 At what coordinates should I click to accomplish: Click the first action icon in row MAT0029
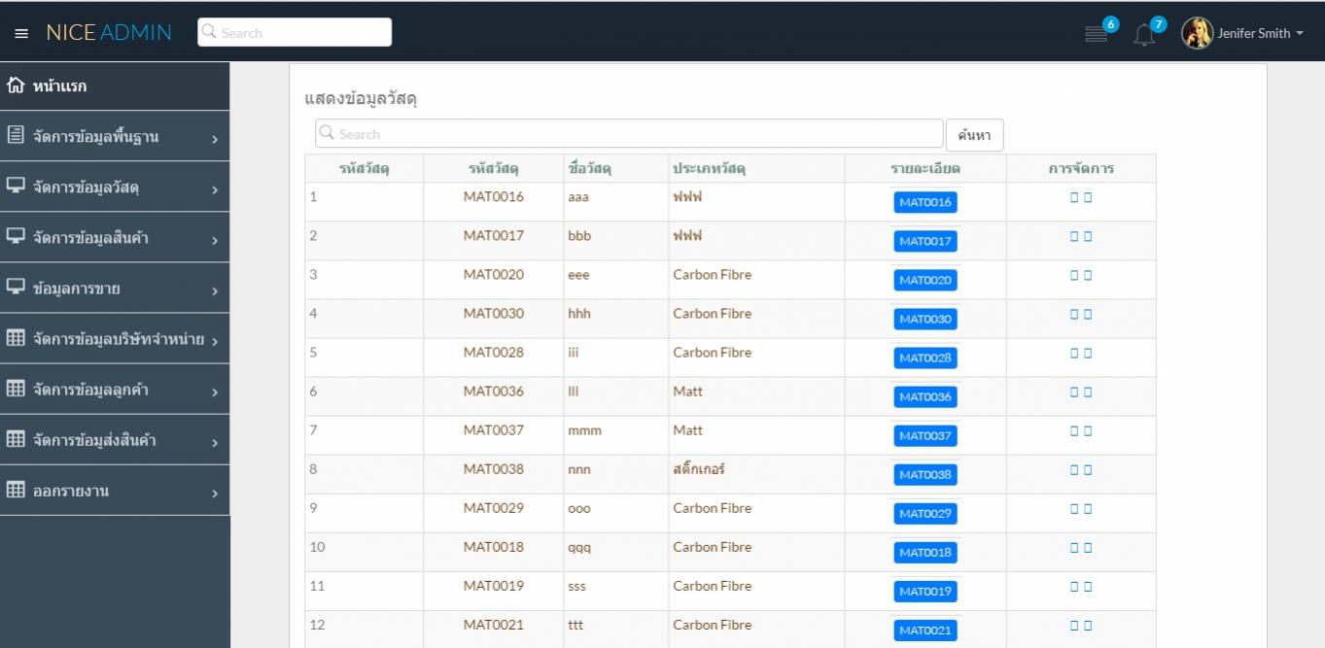pyautogui.click(x=1075, y=508)
